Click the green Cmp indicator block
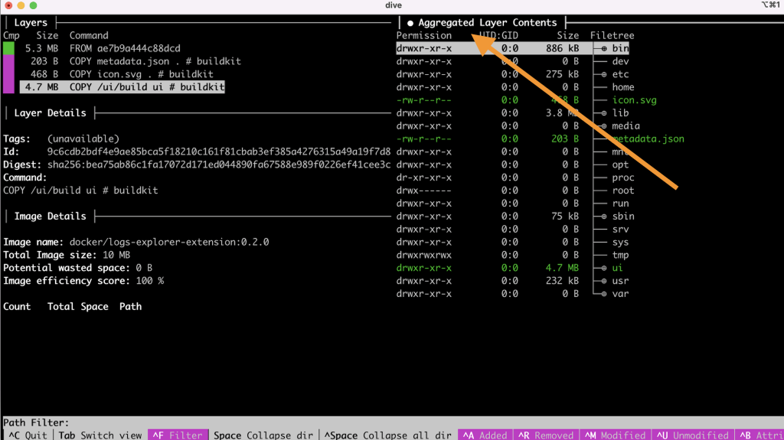Viewport: 784px width, 440px height. [x=8, y=48]
